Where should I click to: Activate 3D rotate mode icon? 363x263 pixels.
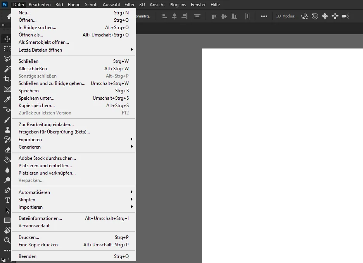305,16
